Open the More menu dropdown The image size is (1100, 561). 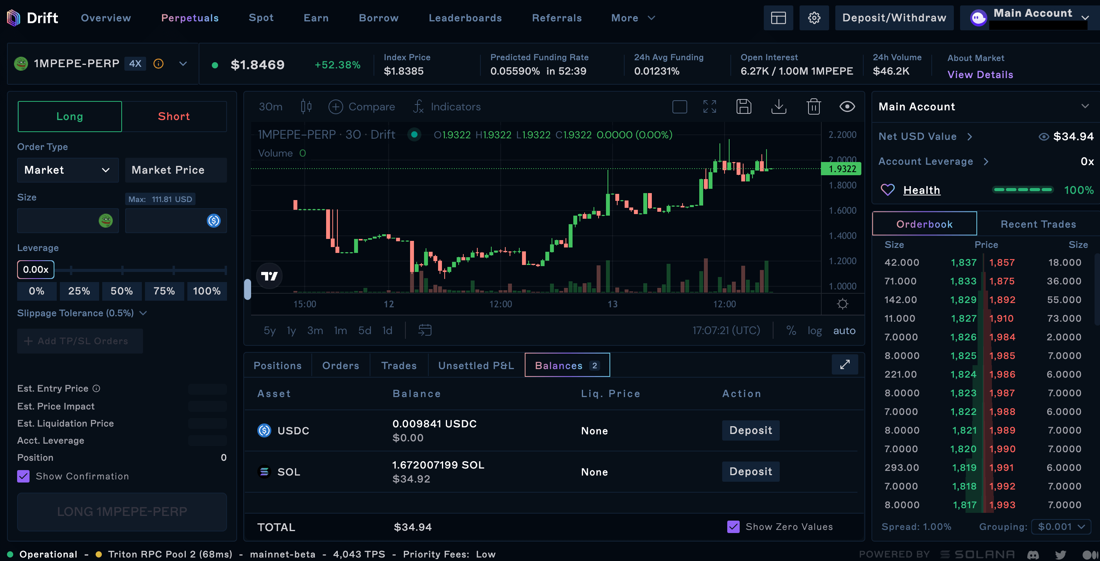(x=633, y=18)
